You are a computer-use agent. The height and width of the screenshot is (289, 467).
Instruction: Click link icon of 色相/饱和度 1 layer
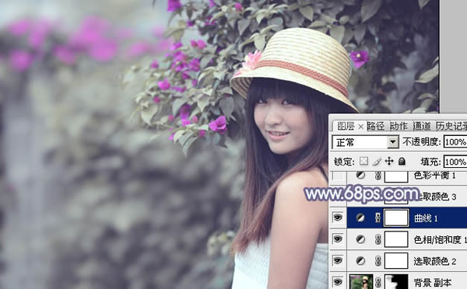[377, 239]
